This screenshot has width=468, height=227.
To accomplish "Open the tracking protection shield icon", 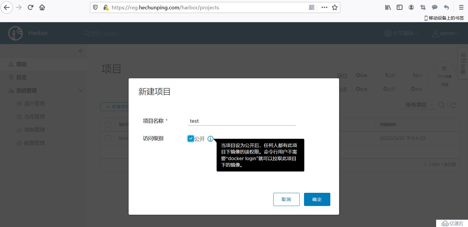I will (95, 8).
